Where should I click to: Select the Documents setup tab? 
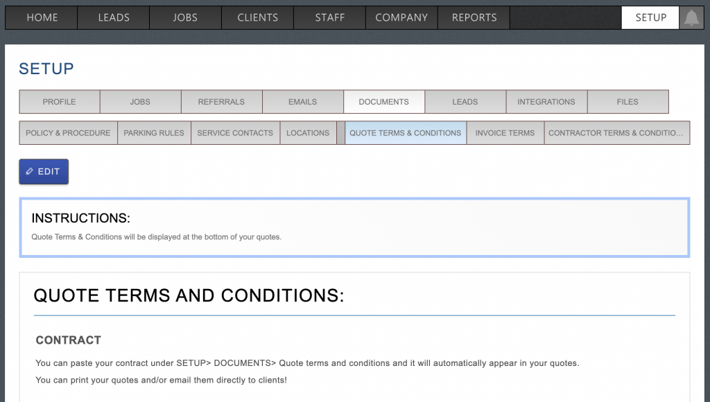[x=383, y=102]
